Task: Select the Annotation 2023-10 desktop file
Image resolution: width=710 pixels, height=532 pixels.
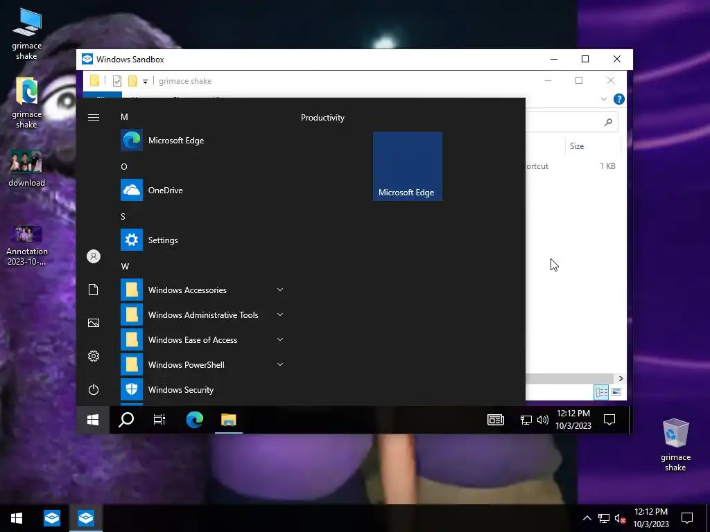Action: click(x=27, y=246)
